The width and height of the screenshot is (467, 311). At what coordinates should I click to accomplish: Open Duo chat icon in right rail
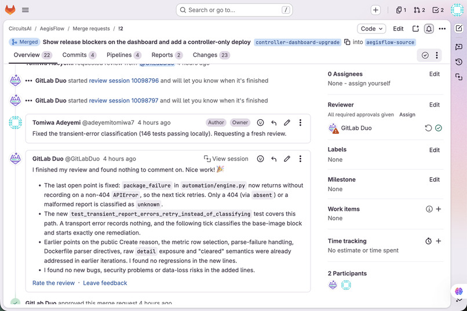pos(459,46)
